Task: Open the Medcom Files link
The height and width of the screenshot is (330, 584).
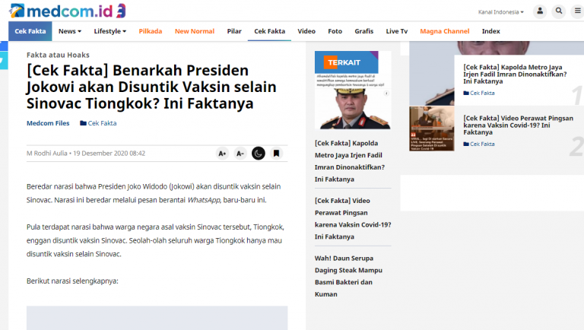Action: 48,123
